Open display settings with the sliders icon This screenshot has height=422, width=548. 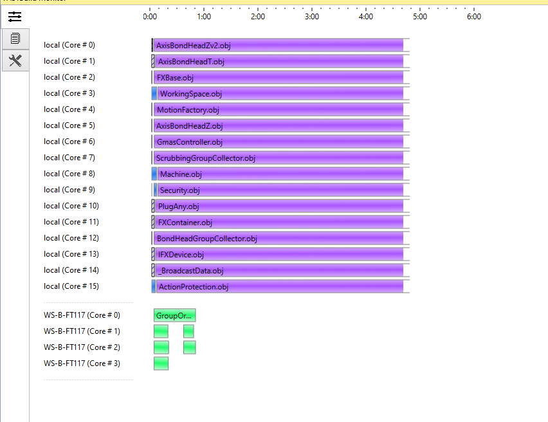pyautogui.click(x=15, y=17)
